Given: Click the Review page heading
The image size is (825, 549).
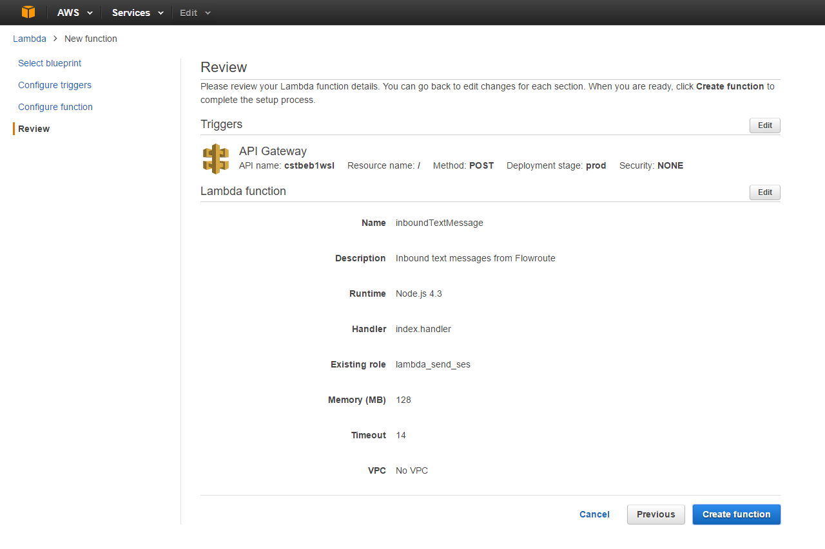Looking at the screenshot, I should click(x=224, y=68).
